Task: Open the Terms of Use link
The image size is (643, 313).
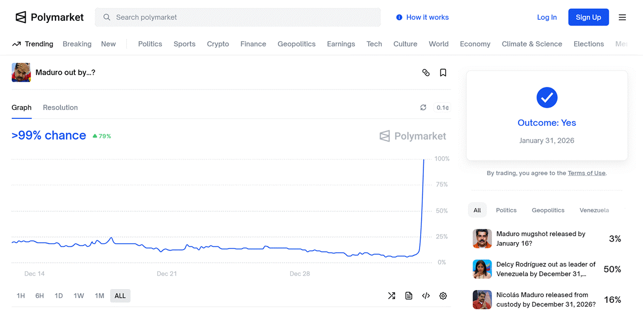Action: pos(586,173)
